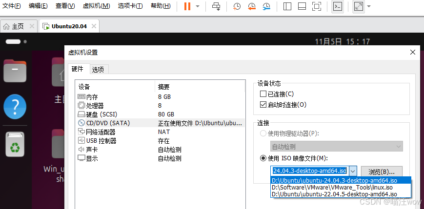The width and height of the screenshot is (424, 209).
Task: Click the 设备 column header
Action: (x=115, y=87)
